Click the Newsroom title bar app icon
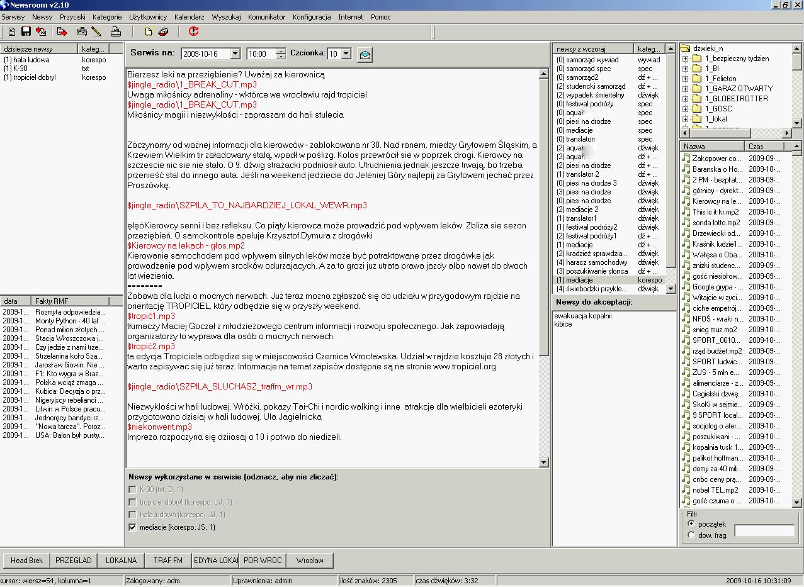804x587 pixels. tap(5, 5)
